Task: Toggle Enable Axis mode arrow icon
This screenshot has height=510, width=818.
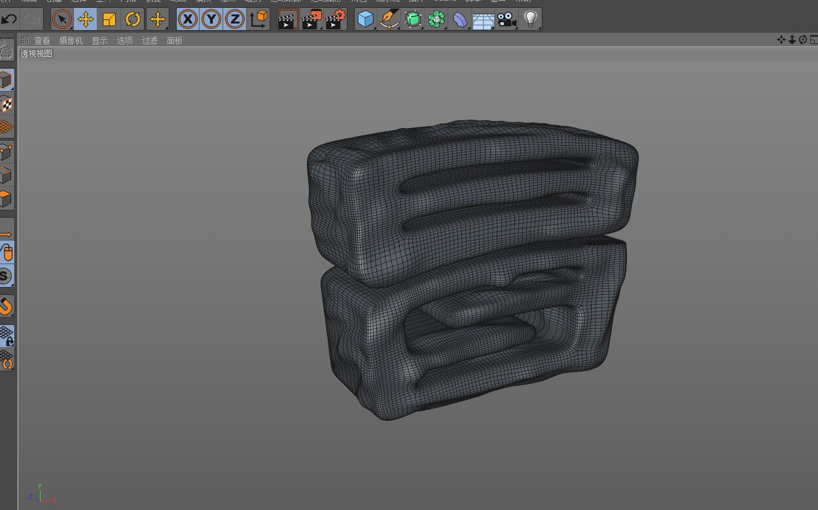Action: click(7, 229)
